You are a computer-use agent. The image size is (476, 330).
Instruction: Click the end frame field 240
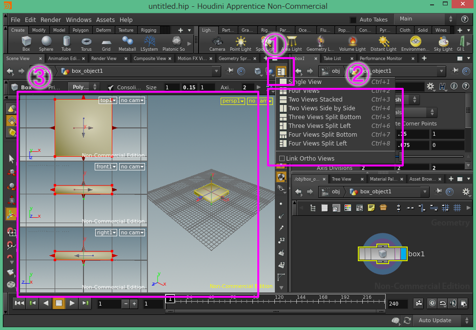coord(398,304)
